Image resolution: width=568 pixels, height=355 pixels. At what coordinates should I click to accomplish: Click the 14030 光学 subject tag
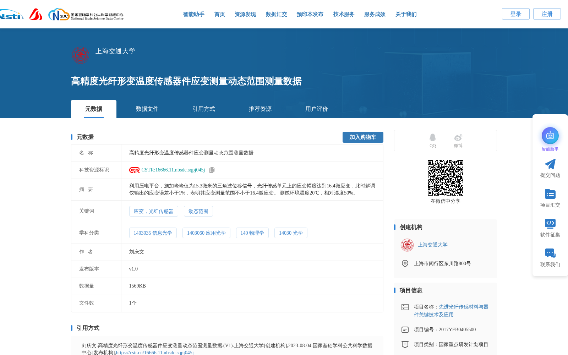click(291, 233)
